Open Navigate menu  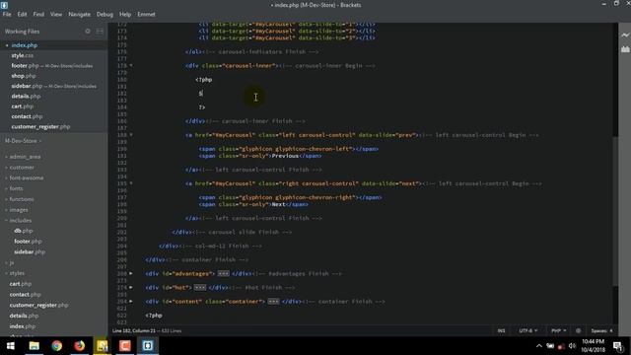point(79,14)
